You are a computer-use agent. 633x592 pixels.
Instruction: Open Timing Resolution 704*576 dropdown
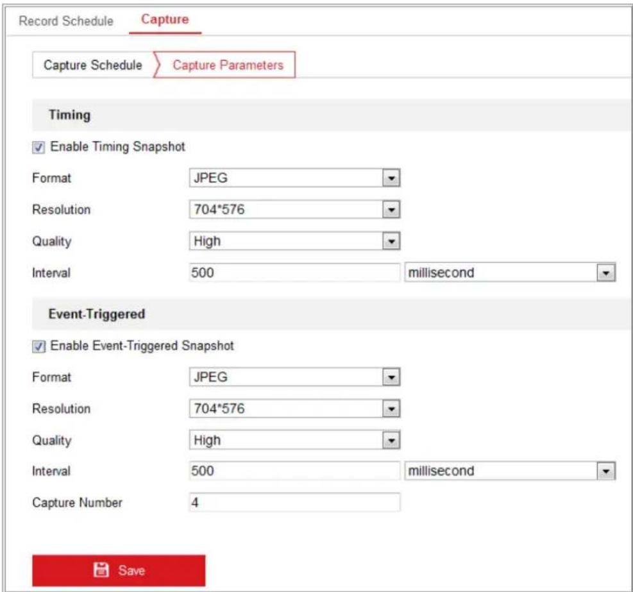[x=295, y=209]
